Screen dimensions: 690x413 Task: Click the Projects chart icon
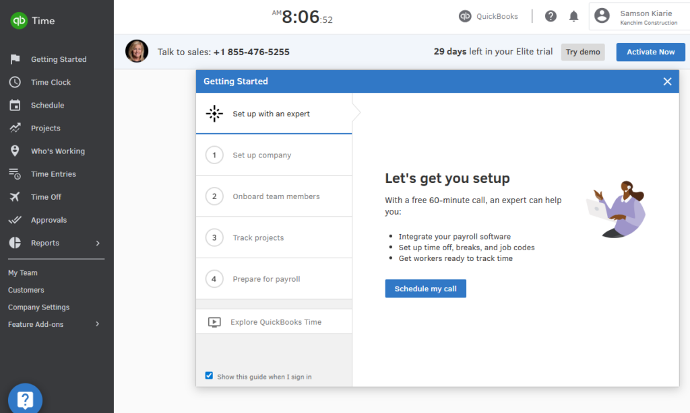coord(15,128)
